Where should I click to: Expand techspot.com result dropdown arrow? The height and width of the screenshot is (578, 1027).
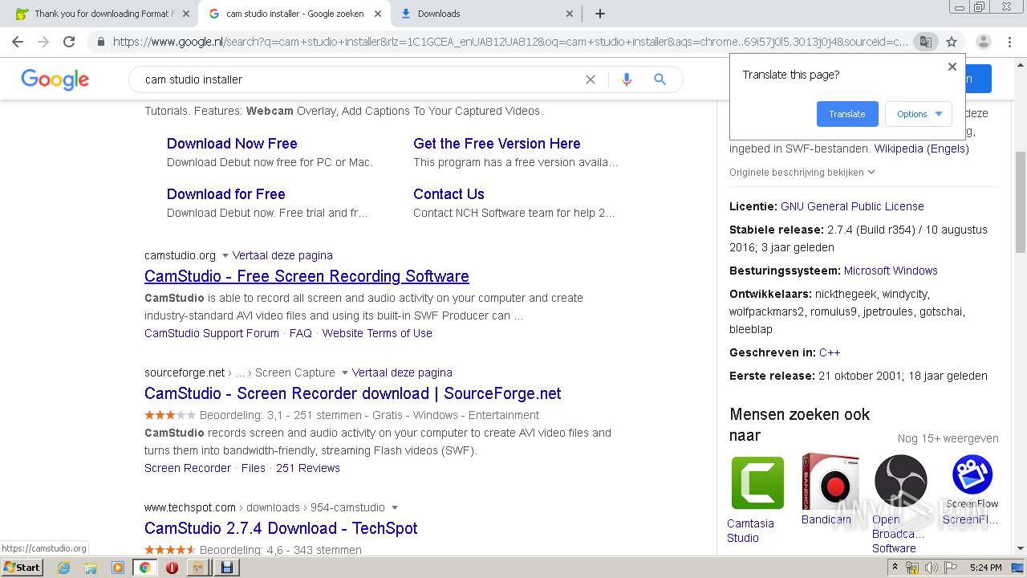[x=394, y=508]
